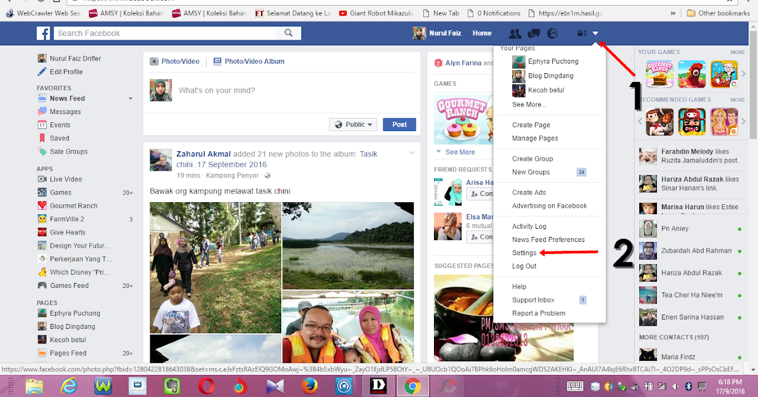758x397 pixels.
Task: Expand News Feed options arrow
Action: point(131,98)
